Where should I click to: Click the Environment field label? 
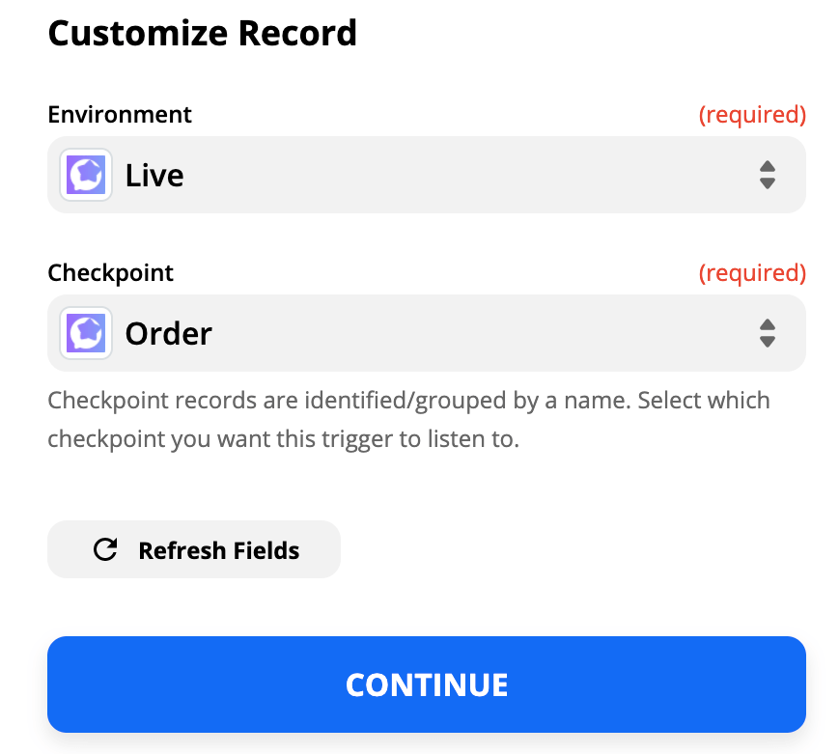point(120,115)
